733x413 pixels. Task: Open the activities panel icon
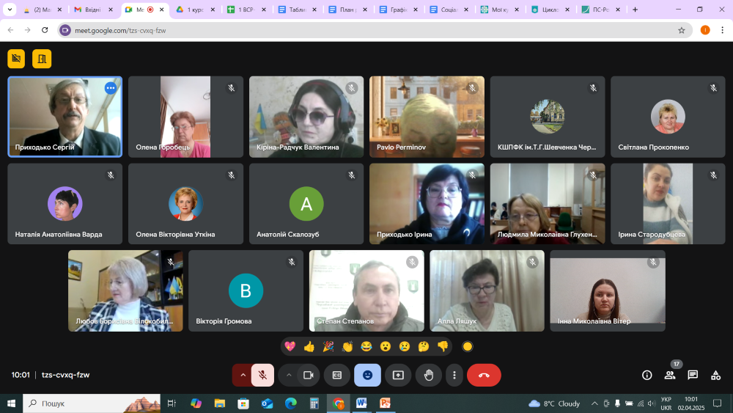715,375
